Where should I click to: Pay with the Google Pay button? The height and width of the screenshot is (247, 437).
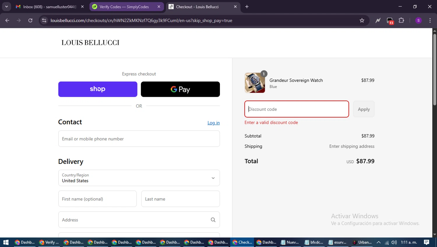tap(180, 89)
